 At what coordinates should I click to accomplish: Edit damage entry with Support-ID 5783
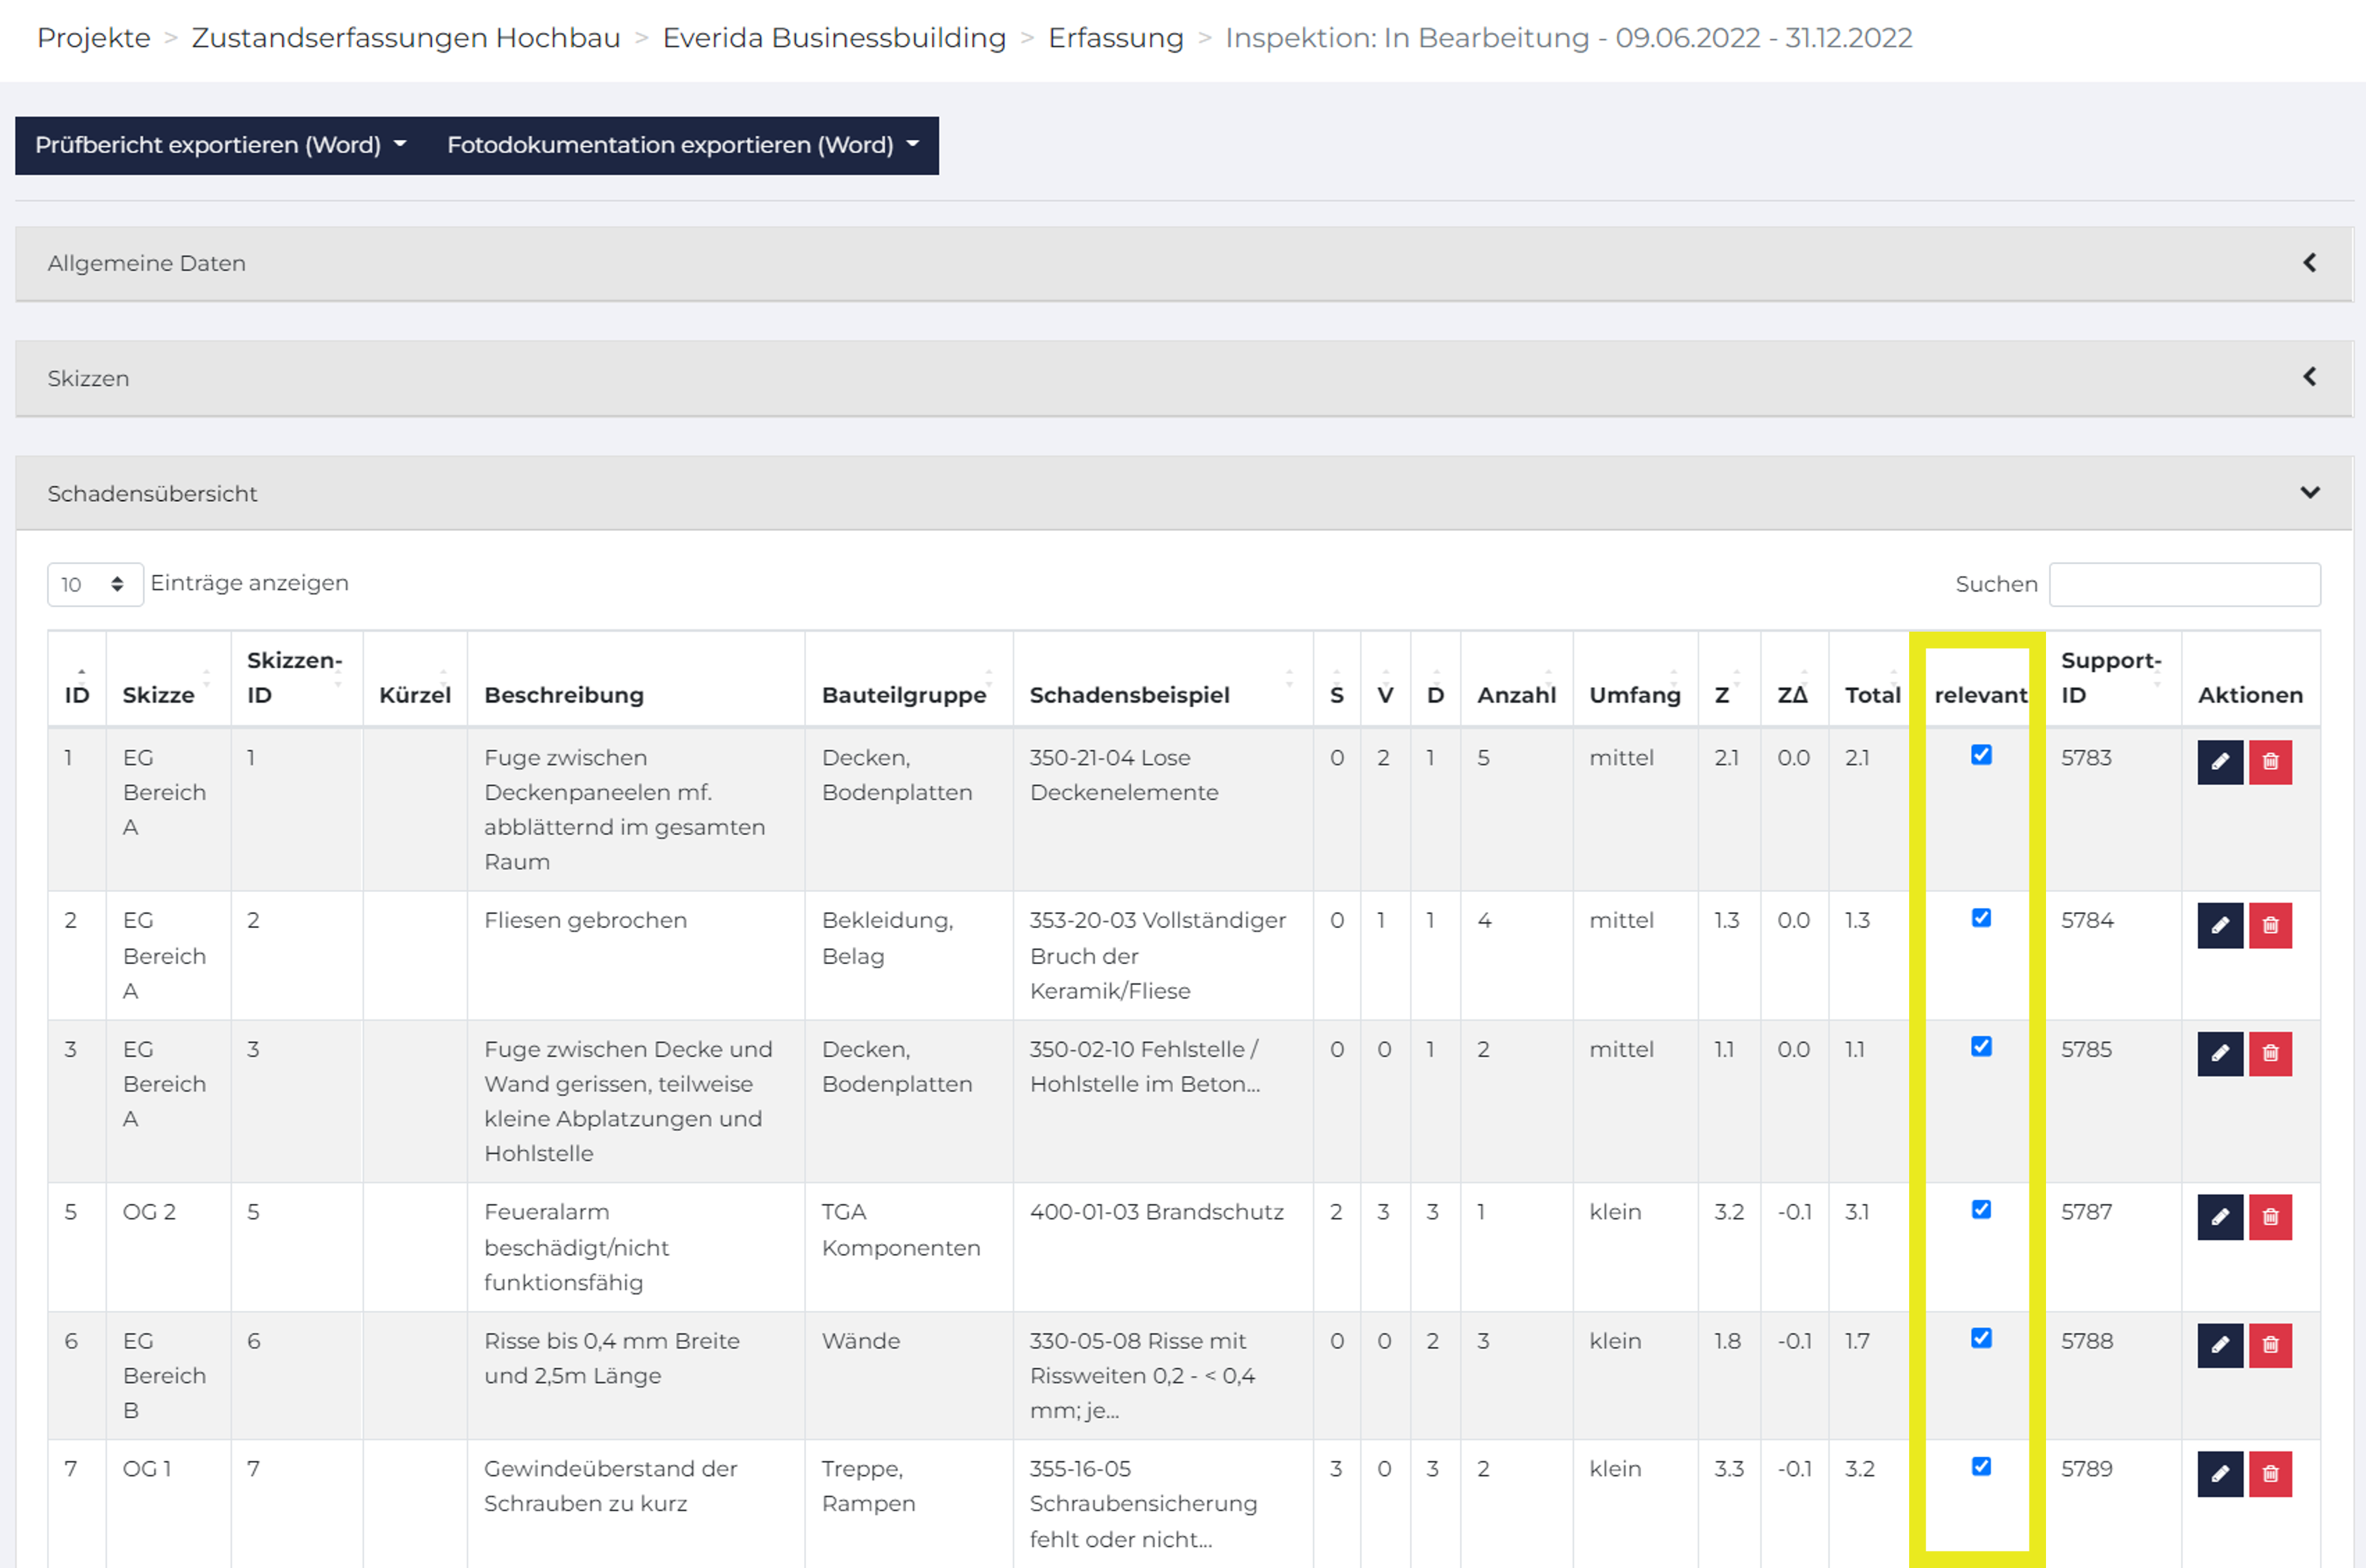click(x=2220, y=762)
